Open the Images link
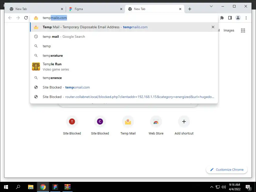Screen dimensions: 256x192 pos(229,30)
